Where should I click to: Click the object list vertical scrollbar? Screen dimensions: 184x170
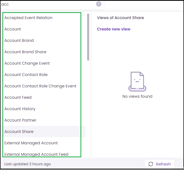click(88, 37)
